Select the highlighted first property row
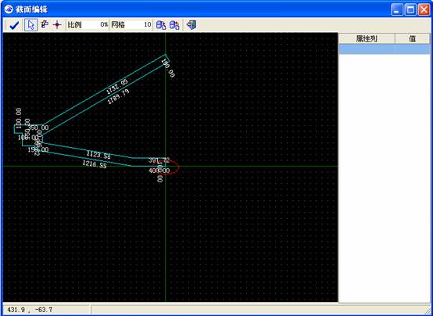 click(x=385, y=49)
